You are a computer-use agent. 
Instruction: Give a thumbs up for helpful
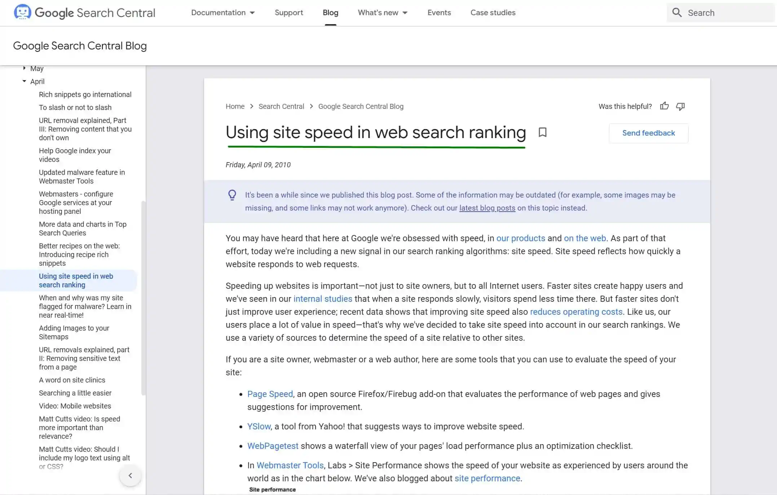pos(664,106)
